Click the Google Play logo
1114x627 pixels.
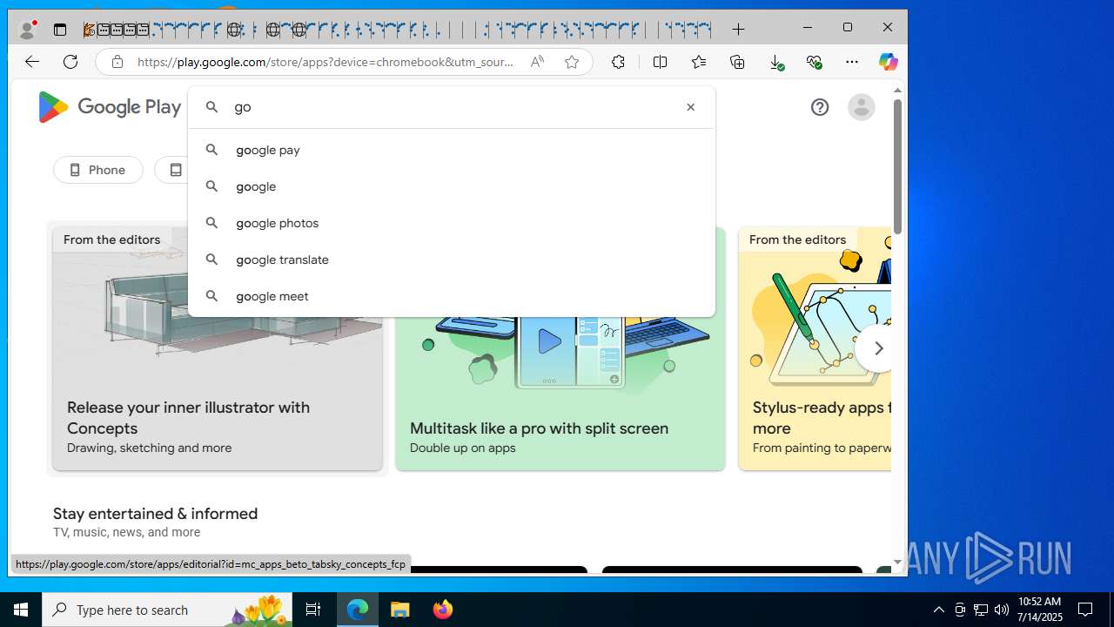click(110, 107)
